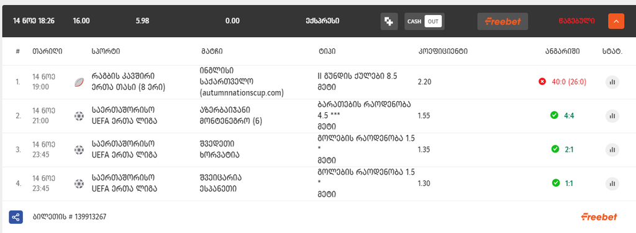This screenshot has width=636, height=233.
Task: Click the autumnnationscup.com match text
Action: coord(242,93)
